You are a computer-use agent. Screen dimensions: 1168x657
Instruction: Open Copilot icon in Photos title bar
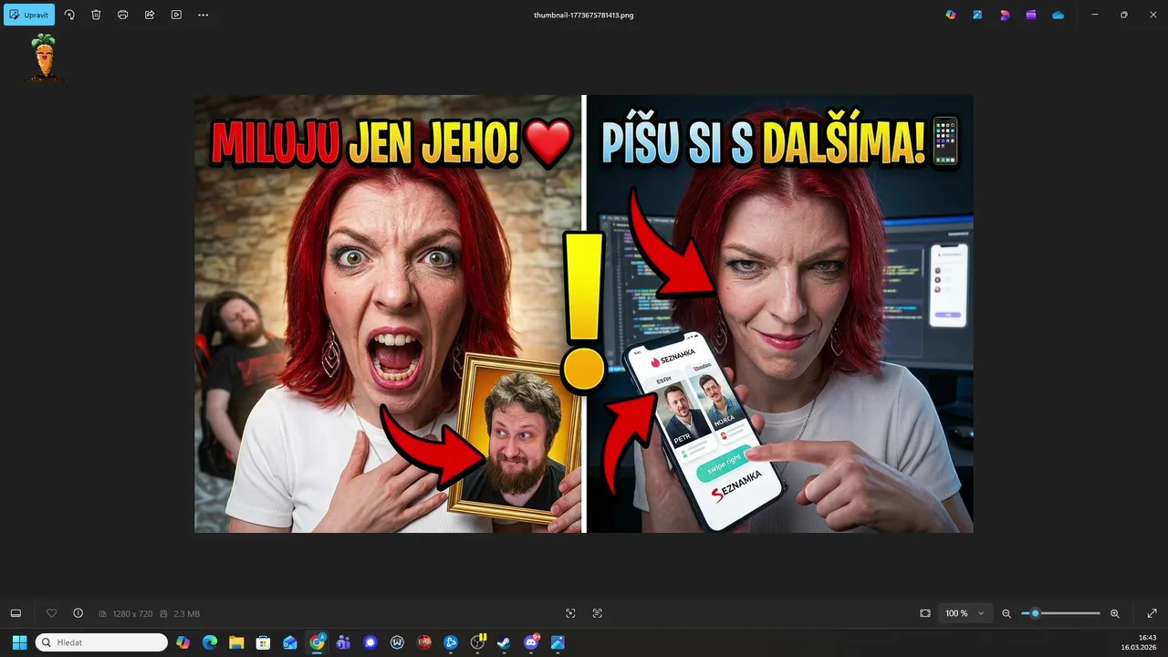(x=951, y=15)
